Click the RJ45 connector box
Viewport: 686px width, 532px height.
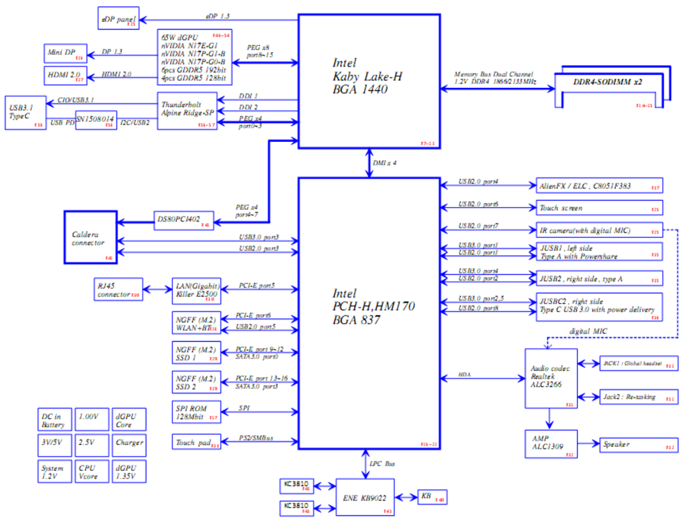click(117, 289)
